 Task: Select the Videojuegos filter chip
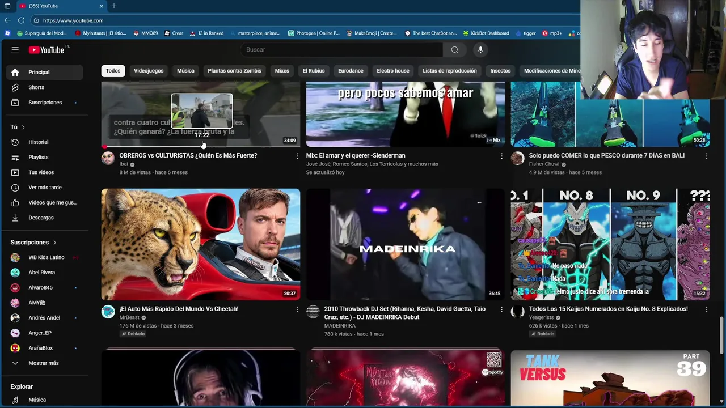[x=149, y=71]
